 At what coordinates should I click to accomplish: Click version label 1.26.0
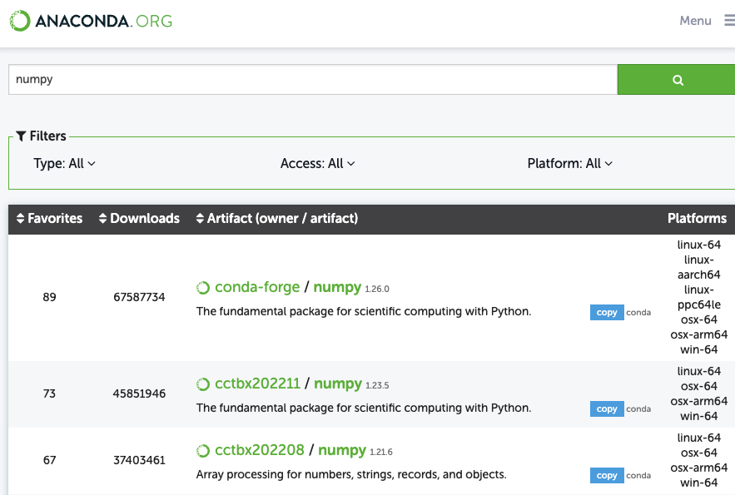coord(377,289)
